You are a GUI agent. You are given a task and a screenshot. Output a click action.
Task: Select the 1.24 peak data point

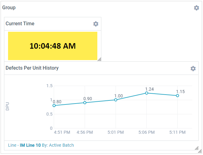147,93
